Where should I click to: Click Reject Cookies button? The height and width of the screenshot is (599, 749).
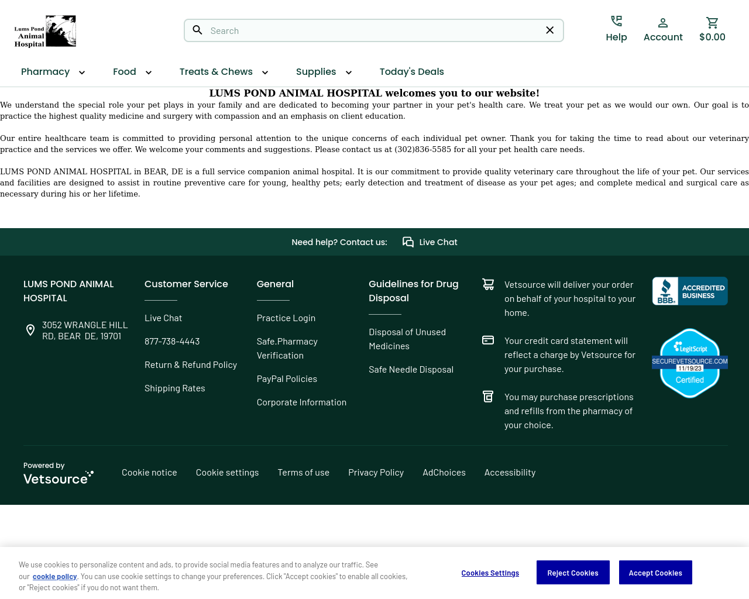point(573,573)
